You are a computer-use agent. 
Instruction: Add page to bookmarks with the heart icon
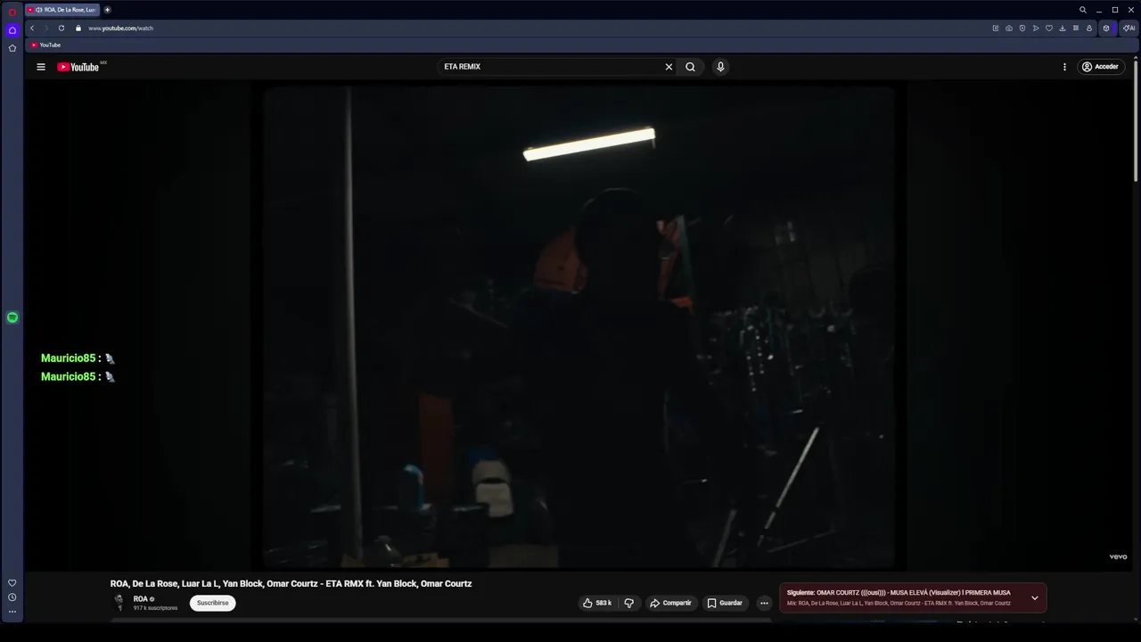tap(1049, 28)
